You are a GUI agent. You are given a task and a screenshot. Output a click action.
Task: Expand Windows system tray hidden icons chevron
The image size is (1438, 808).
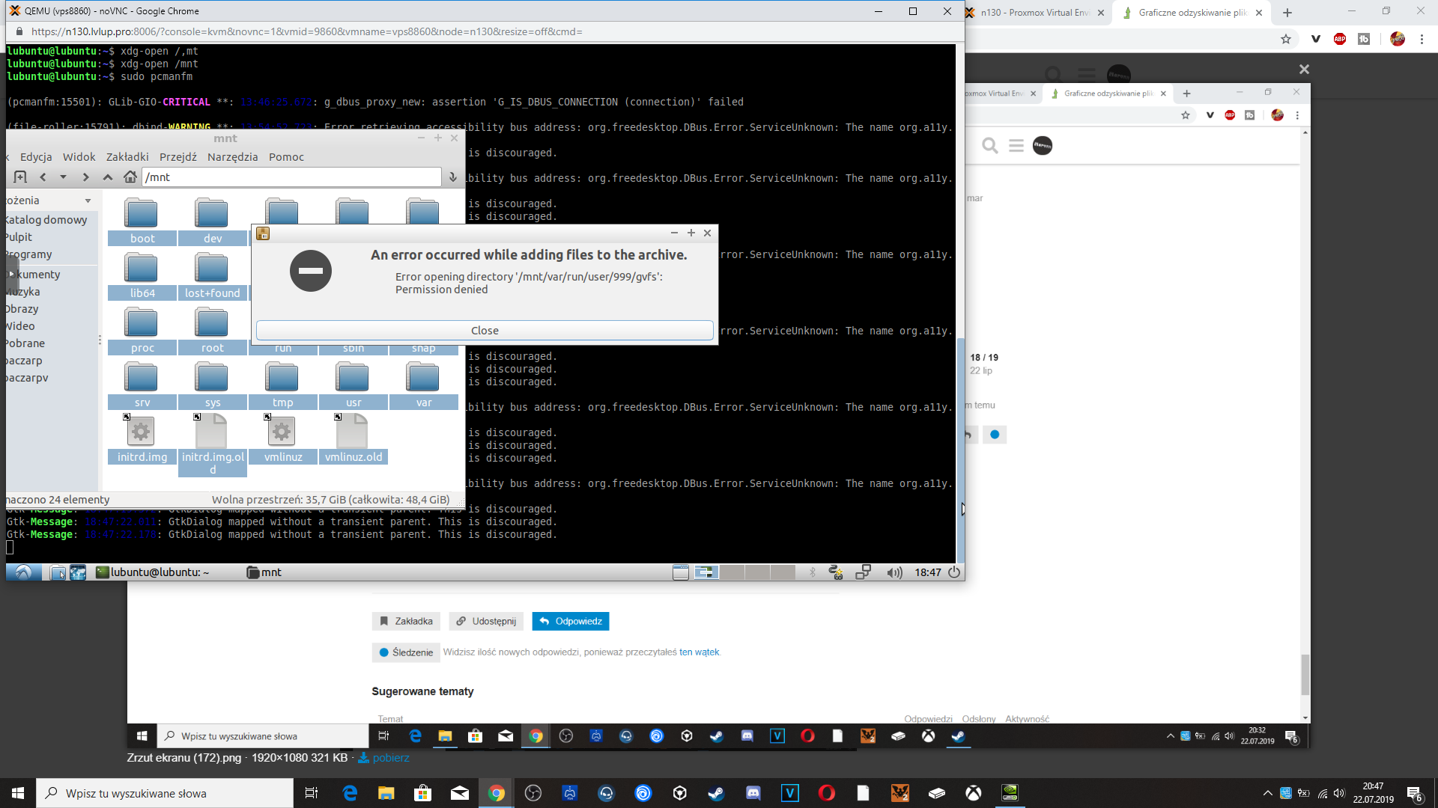[1267, 793]
